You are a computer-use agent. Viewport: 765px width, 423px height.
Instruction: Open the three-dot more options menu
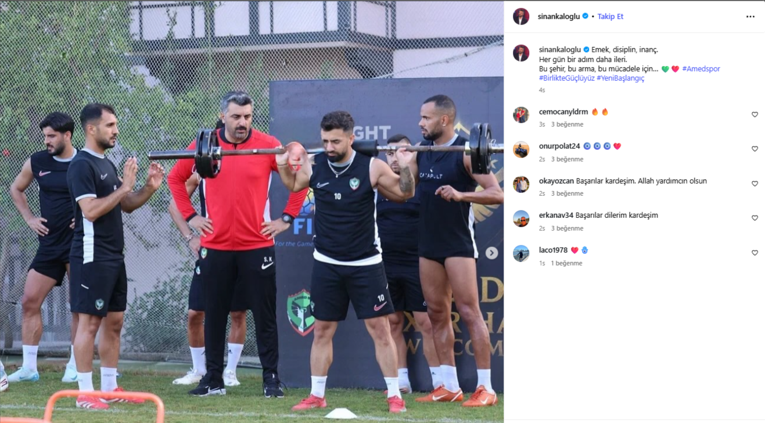click(750, 17)
